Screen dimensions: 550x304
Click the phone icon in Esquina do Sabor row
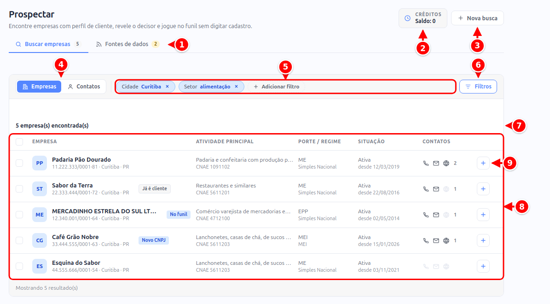(x=426, y=266)
